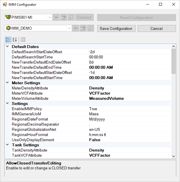Click the IMM Configurator app icon in title bar
Screen dimensions: 180x182
(5, 5)
